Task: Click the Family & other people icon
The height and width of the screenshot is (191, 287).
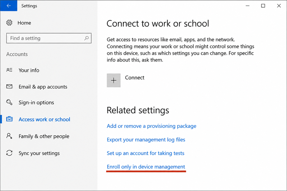Action: [x=9, y=136]
